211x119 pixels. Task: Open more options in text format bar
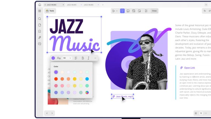tap(95, 58)
